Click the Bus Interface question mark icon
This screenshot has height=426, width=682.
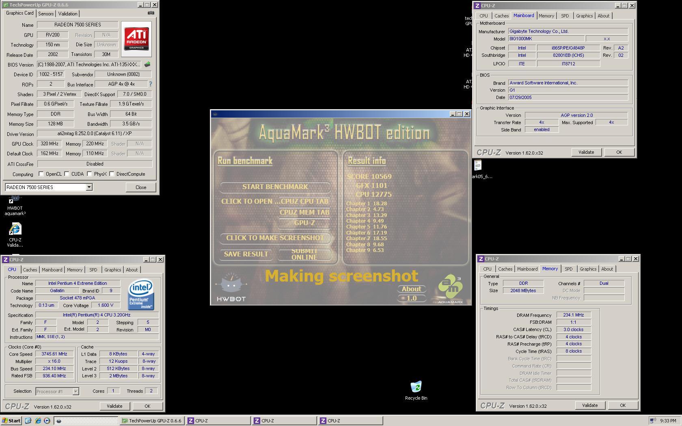point(150,84)
